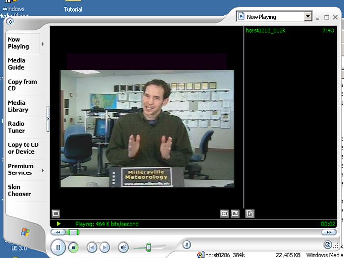344x258 pixels.
Task: Collapse the taskbar using side handle
Action: (48, 119)
